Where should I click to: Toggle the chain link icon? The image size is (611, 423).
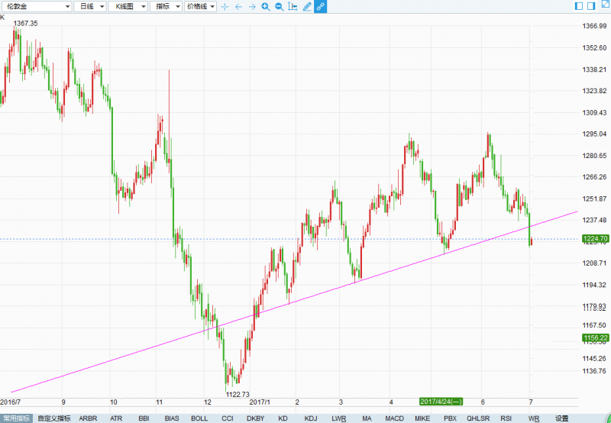click(x=320, y=6)
